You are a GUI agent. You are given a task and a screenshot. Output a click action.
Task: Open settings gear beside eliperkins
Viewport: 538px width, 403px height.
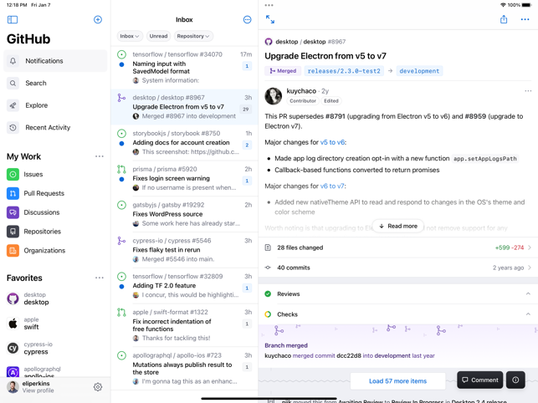98,387
